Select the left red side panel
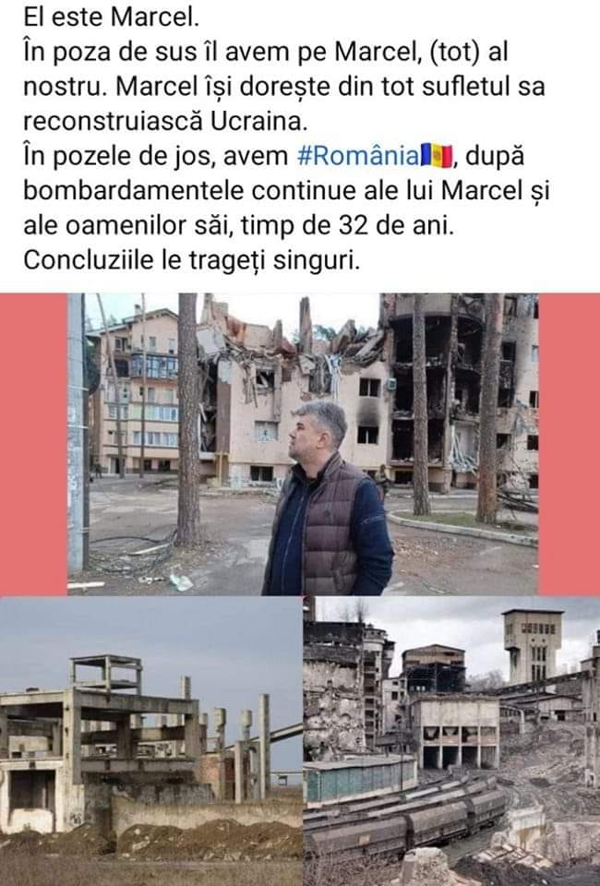Image resolution: width=600 pixels, height=886 pixels. [33, 444]
